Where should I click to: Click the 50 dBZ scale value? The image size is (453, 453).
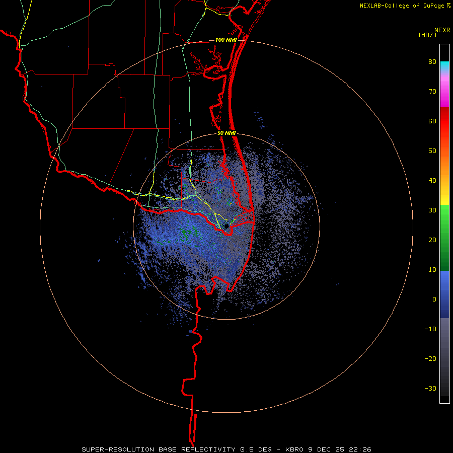click(432, 151)
